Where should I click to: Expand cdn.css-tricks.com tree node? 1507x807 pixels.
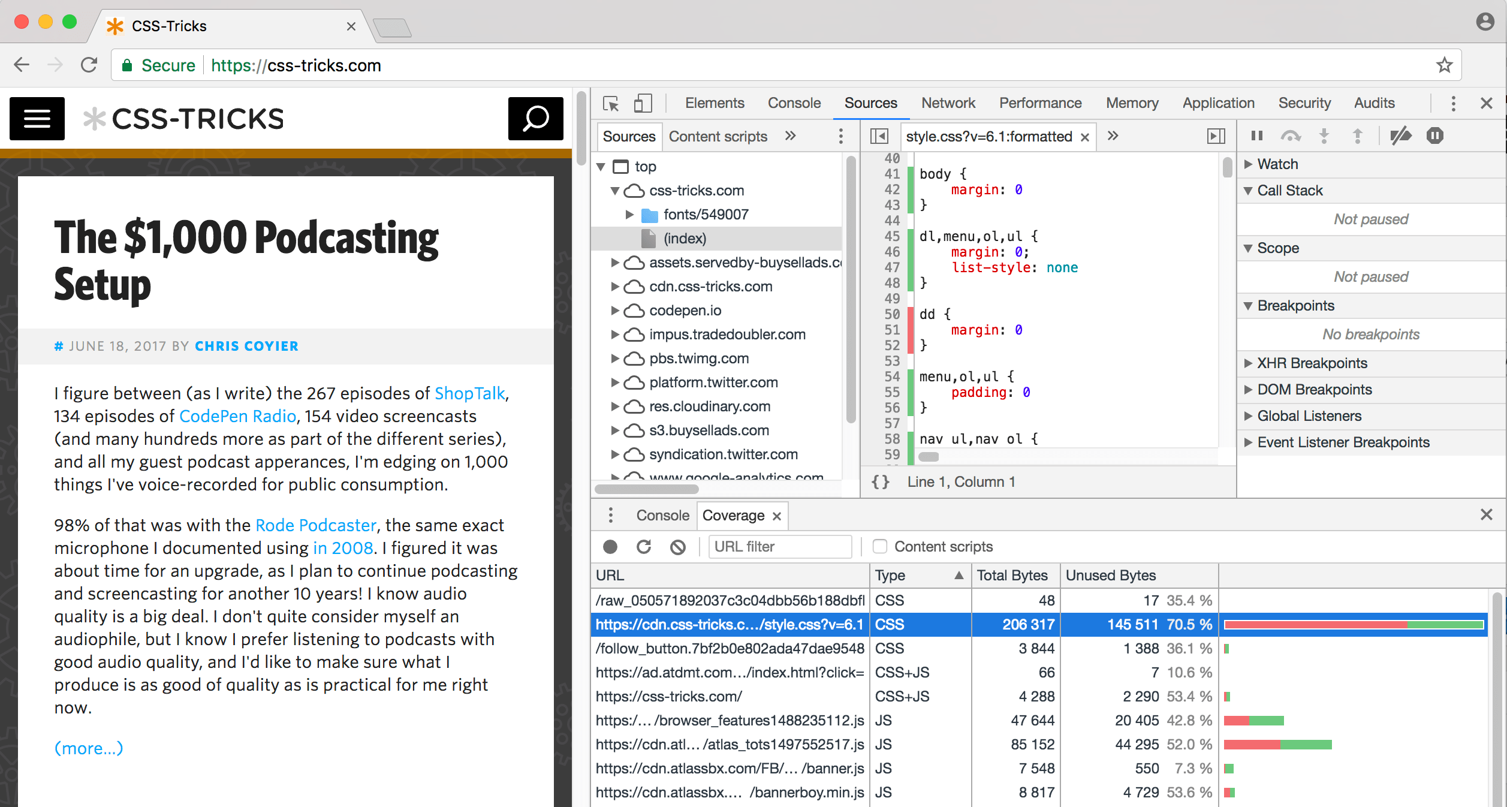pyautogui.click(x=614, y=287)
